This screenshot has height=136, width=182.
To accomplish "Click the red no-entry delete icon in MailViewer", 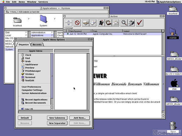I will point(77,22).
